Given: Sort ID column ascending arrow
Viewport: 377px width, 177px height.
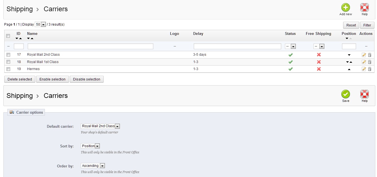Looking at the screenshot, I should [20, 38].
